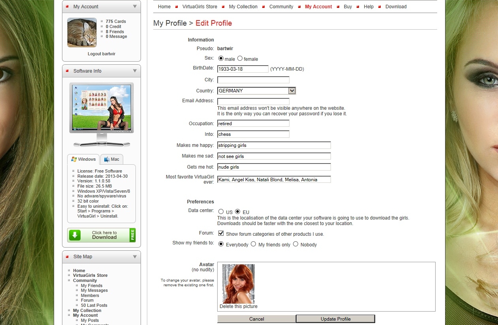Click the Email Address input field
Image resolution: width=498 pixels, height=325 pixels.
click(253, 101)
